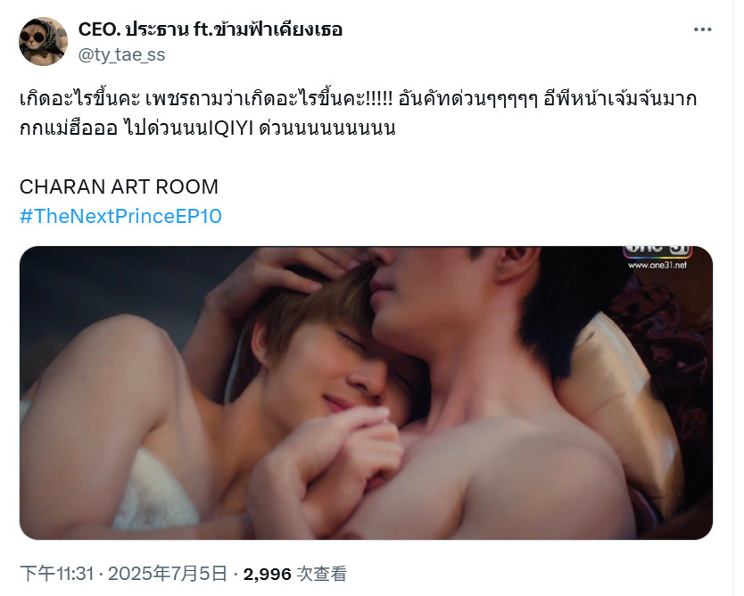Open the attached media image
Viewport: 744px width, 596px height.
click(x=366, y=393)
